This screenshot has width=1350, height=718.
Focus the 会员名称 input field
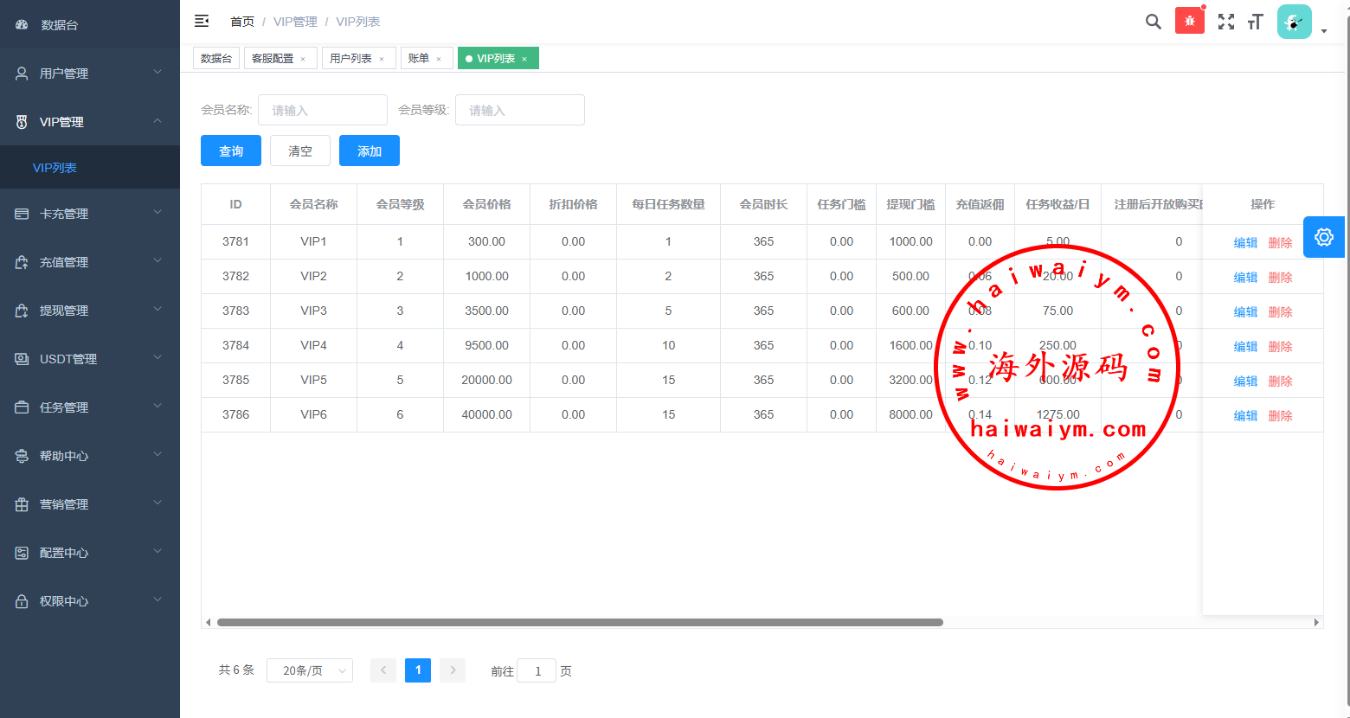point(322,110)
